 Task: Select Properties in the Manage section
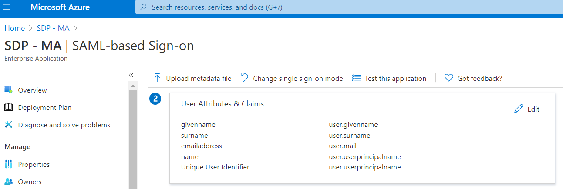(x=34, y=165)
